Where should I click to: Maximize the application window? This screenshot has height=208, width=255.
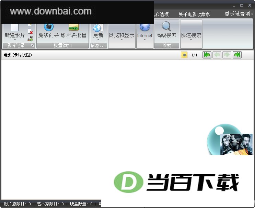242,6
